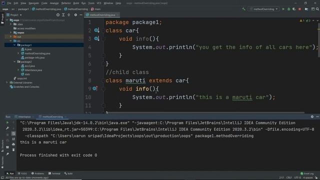Select package-info.java in project tree
Viewport: 320px width, 180px height.
pyautogui.click(x=32, y=57)
